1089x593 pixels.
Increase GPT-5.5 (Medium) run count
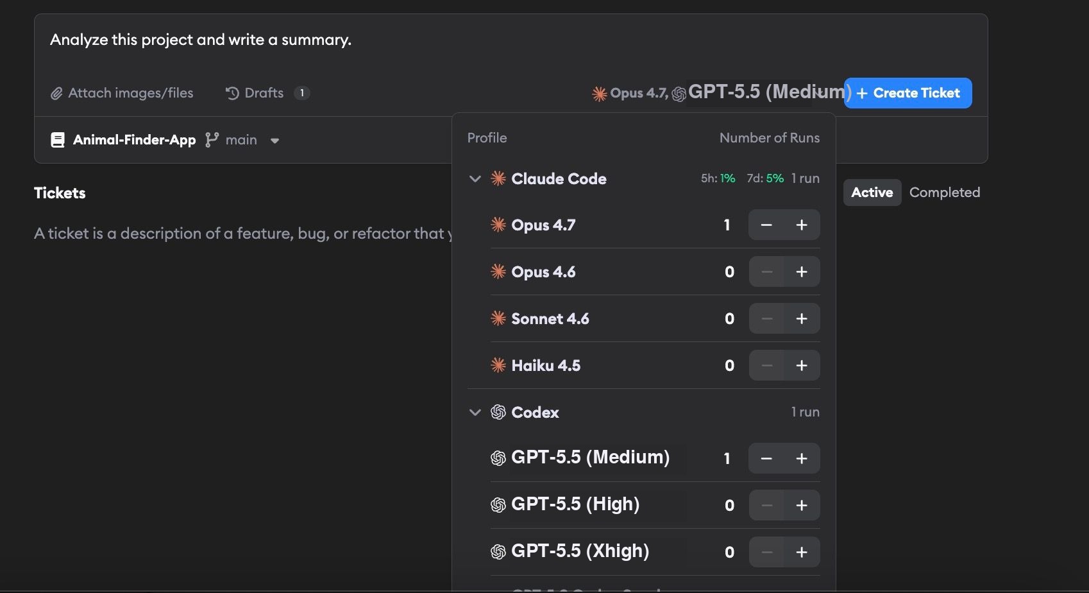click(802, 458)
